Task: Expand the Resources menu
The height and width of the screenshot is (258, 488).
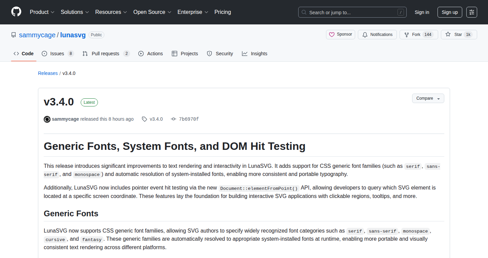Action: (111, 12)
